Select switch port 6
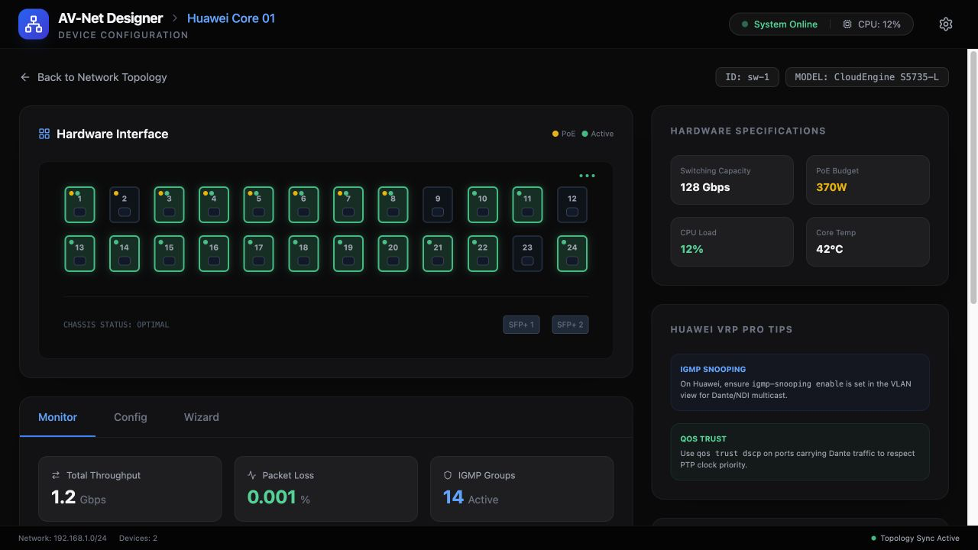Screen dimensions: 978x550 tap(303, 205)
